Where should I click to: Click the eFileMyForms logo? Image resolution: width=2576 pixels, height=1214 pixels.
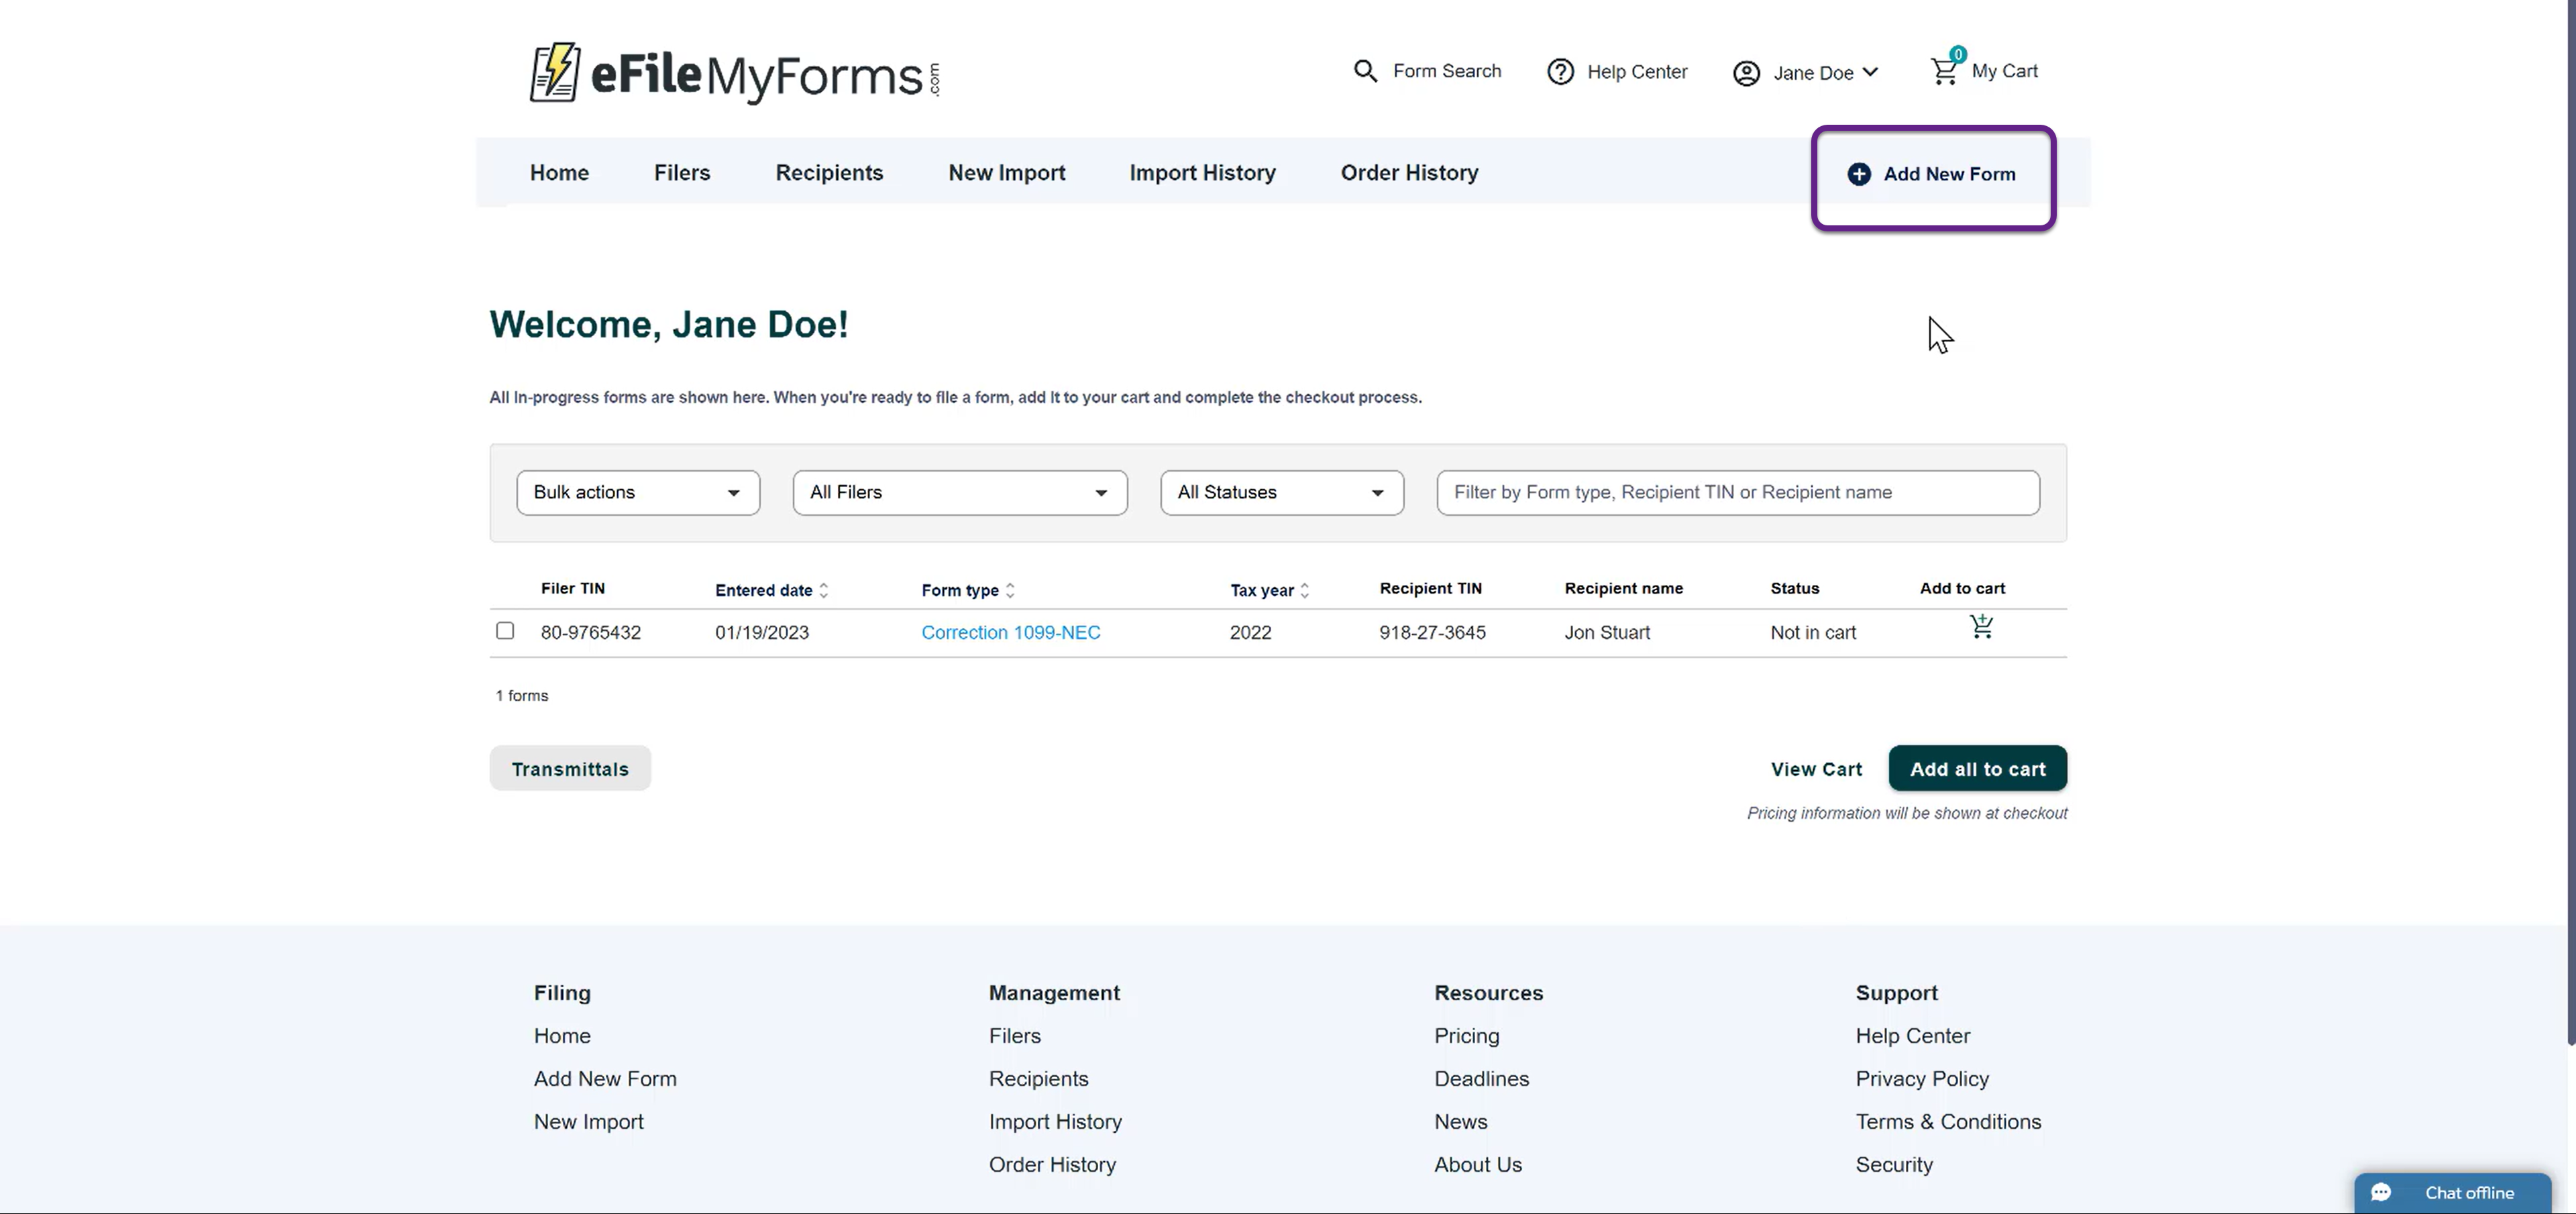734,73
